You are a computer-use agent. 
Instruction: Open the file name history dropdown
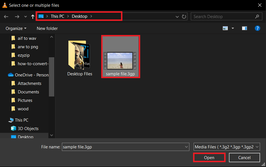click(186, 147)
